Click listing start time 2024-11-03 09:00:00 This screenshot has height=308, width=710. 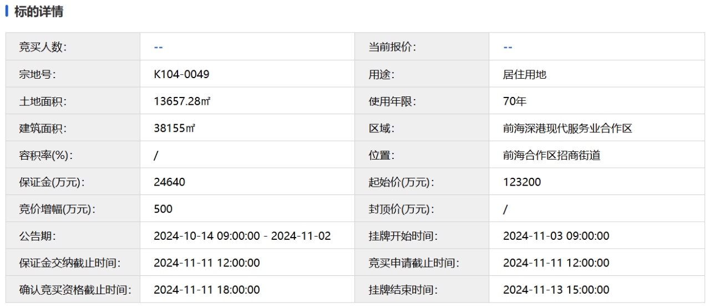tap(556, 236)
